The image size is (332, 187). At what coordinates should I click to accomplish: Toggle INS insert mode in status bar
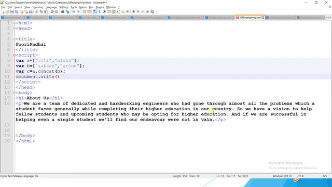pos(324,176)
